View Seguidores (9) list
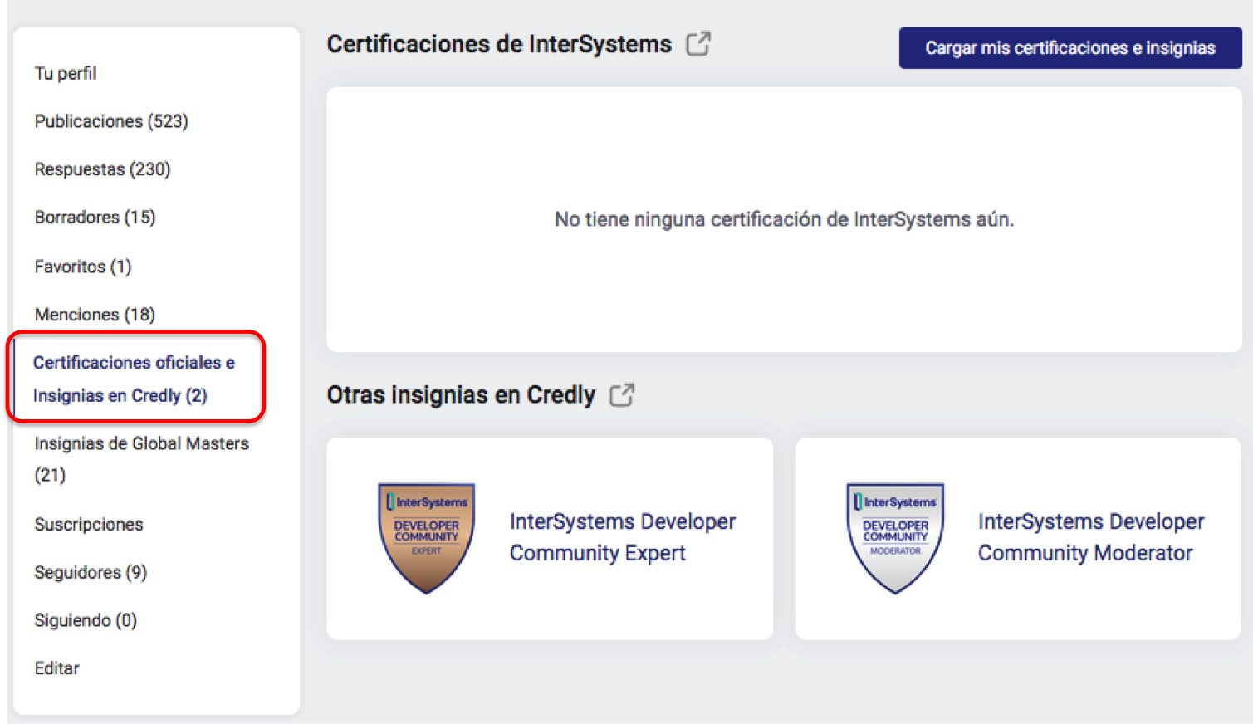The width and height of the screenshot is (1253, 724). (x=91, y=573)
